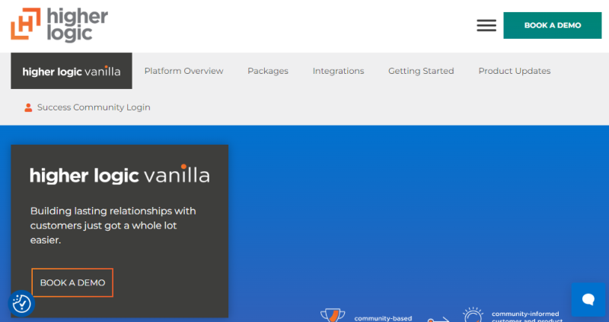
Task: Select the higher logic vanilla tab
Action: point(72,72)
